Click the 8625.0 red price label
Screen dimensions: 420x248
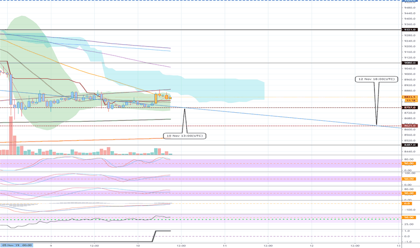click(x=410, y=126)
